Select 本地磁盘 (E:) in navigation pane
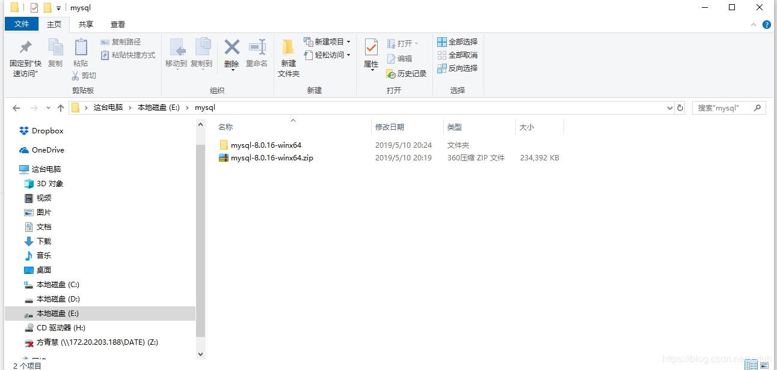Viewport: 777px width, 370px height. click(x=100, y=314)
